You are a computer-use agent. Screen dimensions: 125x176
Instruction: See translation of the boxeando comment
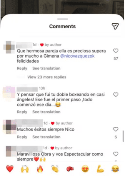46,112
